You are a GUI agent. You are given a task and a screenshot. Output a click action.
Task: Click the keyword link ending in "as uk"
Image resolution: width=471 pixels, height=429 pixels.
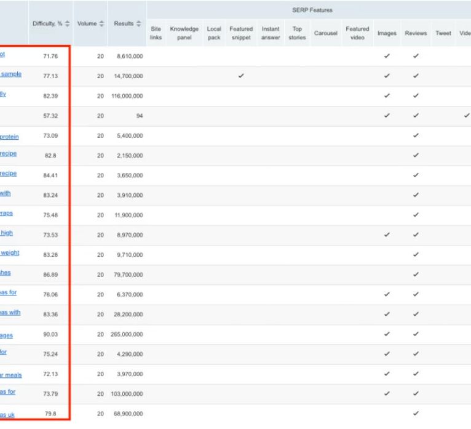(7, 414)
